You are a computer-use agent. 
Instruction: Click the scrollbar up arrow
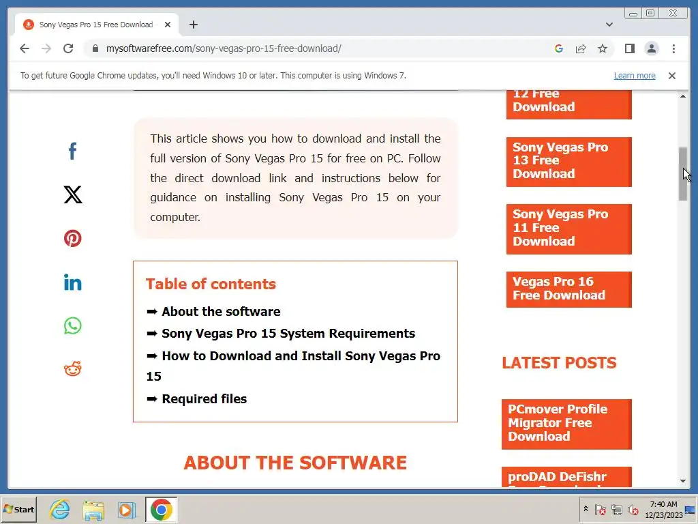(x=683, y=96)
